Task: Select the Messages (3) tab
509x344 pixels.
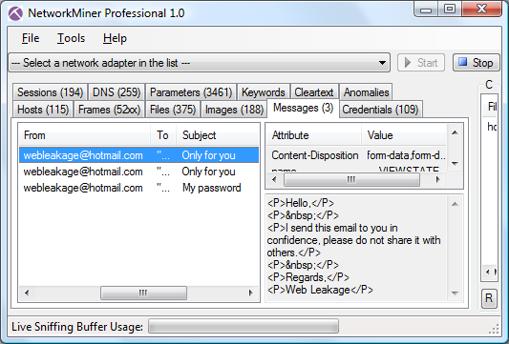Action: click(x=303, y=108)
